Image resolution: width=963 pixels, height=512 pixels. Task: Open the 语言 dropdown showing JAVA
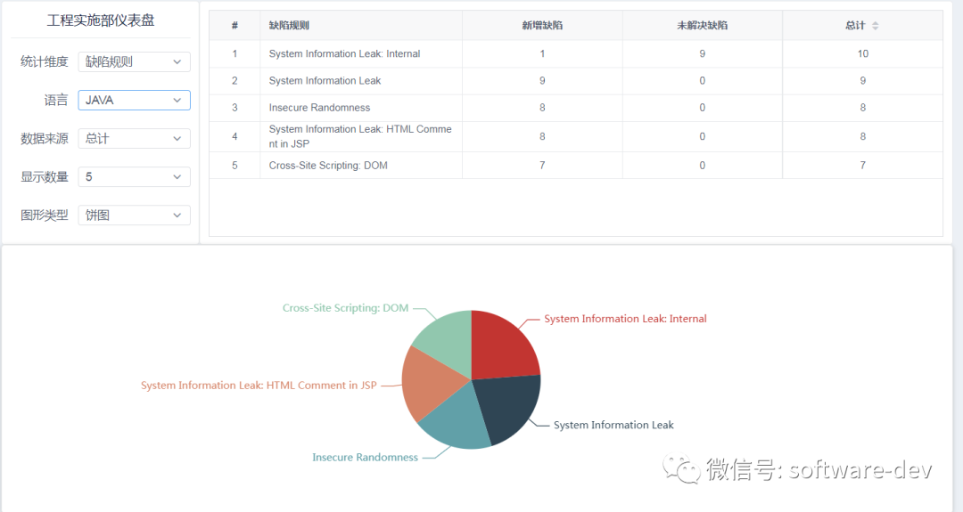tap(134, 100)
